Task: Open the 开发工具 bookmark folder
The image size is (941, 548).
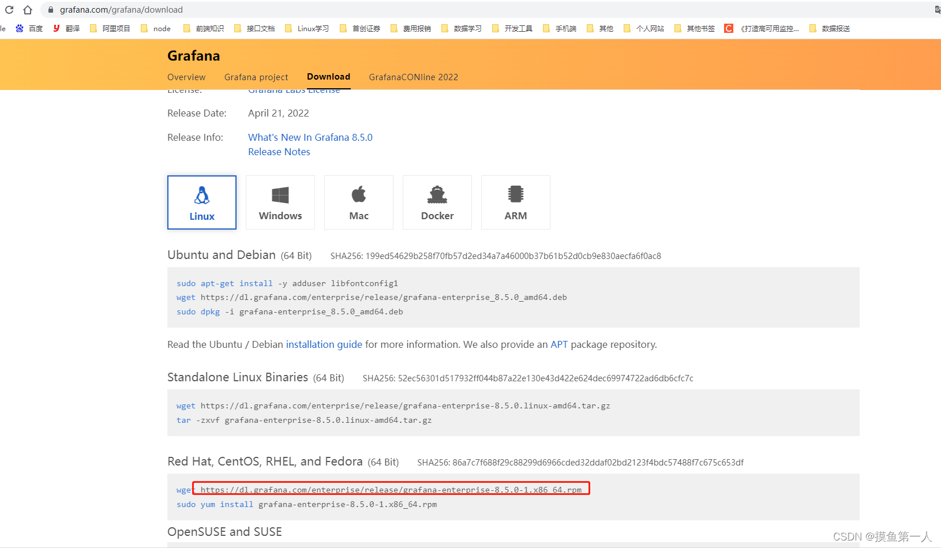Action: pyautogui.click(x=512, y=28)
